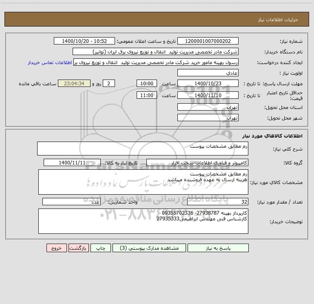The width and height of the screenshot is (314, 304).
Task: Click the buyer organization name field
Action: coord(155,51)
